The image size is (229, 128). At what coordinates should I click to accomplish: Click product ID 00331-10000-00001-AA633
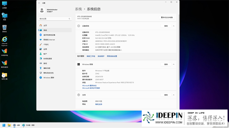105,44
